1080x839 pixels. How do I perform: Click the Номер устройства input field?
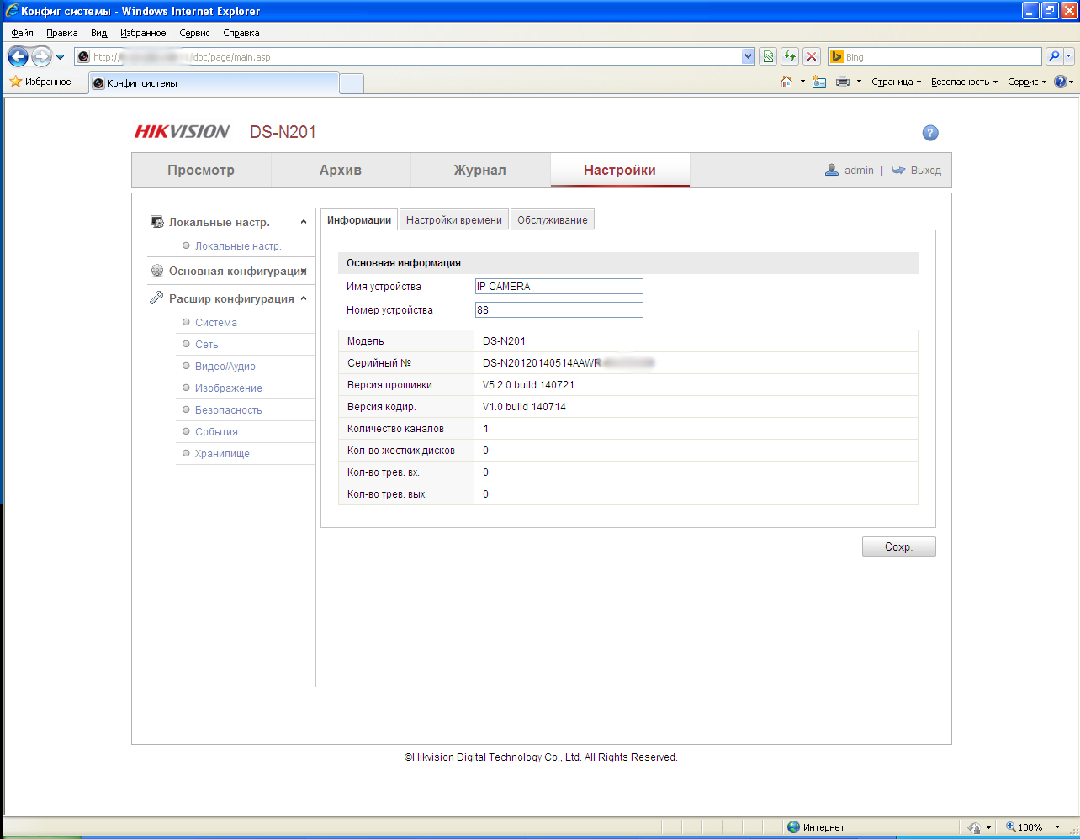[559, 310]
